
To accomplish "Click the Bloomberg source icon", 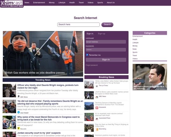I will pos(97,129).
